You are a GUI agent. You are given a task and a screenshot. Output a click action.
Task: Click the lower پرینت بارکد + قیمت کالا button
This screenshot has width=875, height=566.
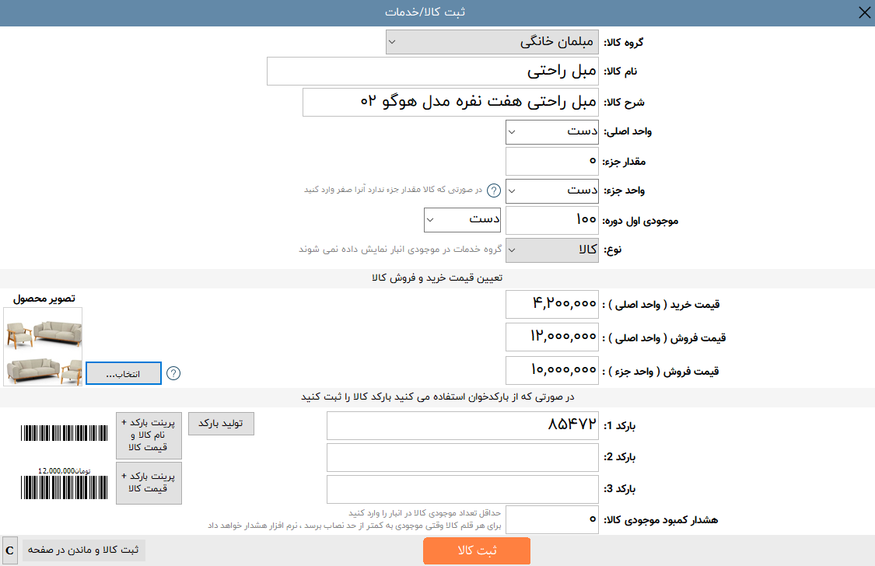click(x=149, y=483)
